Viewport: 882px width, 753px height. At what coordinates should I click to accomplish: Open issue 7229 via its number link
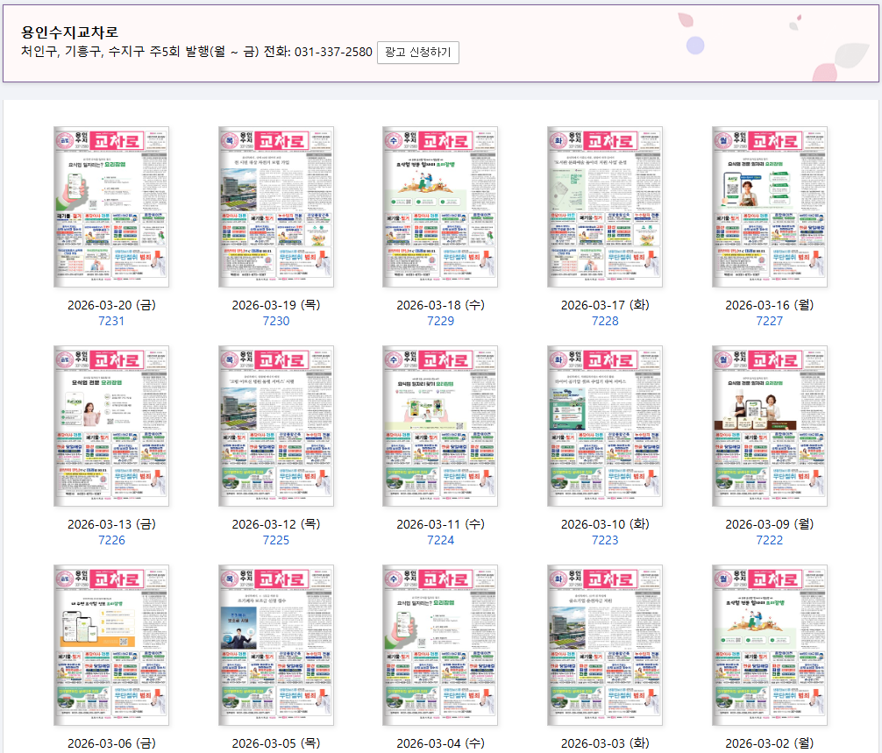[x=440, y=321]
